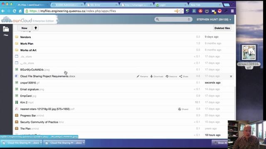This screenshot has height=149, width=266.
Task: Go to browser home page icon
Action: click(x=20, y=11)
